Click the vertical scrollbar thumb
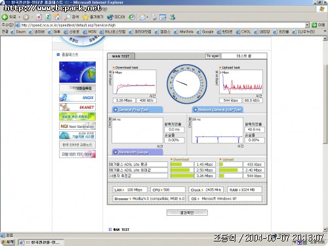 325,104
